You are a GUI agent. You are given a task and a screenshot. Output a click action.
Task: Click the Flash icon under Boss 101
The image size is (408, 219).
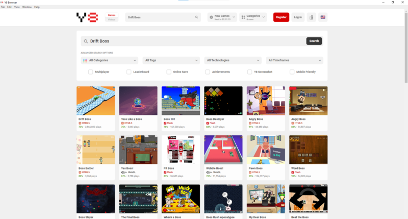pos(165,123)
